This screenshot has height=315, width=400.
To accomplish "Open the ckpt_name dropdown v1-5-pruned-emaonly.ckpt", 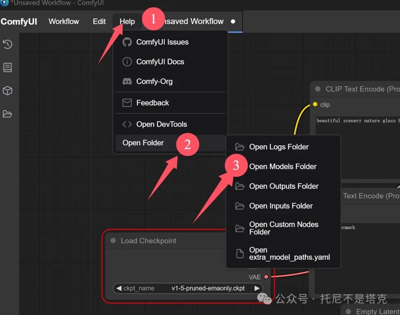I will (x=188, y=288).
